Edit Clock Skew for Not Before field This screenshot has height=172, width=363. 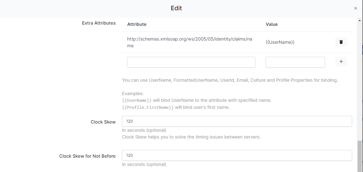pyautogui.click(x=237, y=155)
